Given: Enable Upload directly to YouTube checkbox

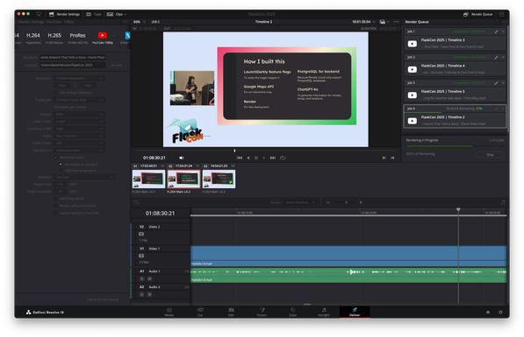Looking at the screenshot, I should click(x=56, y=213).
